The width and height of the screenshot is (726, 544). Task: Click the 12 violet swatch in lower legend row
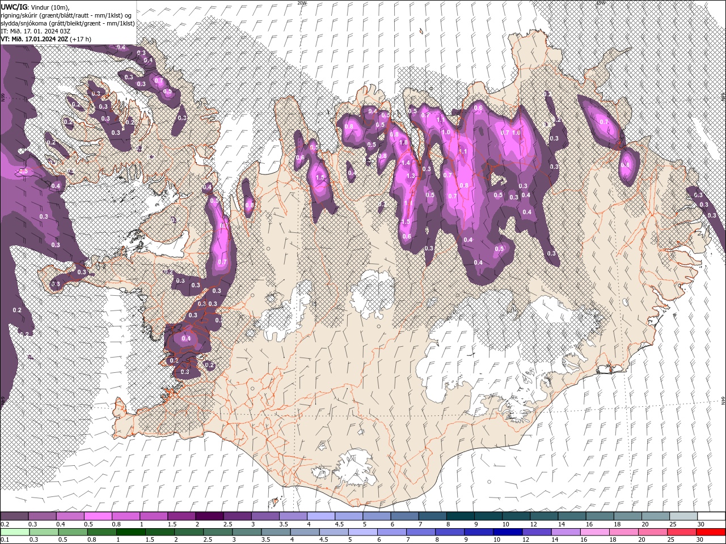click(x=536, y=532)
